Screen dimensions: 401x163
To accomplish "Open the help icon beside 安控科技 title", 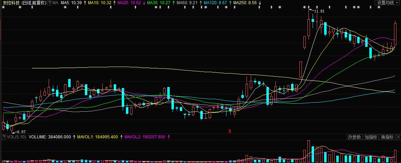I will (49, 2).
